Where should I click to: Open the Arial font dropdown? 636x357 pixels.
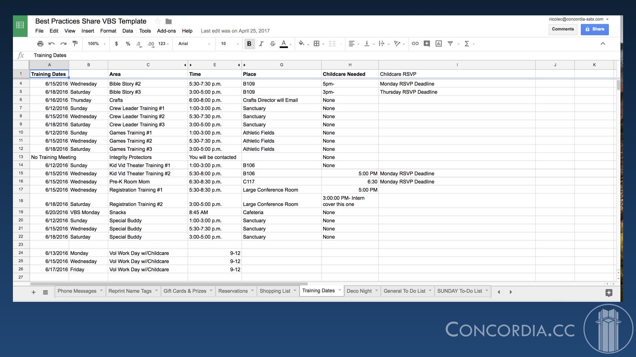[x=194, y=44]
